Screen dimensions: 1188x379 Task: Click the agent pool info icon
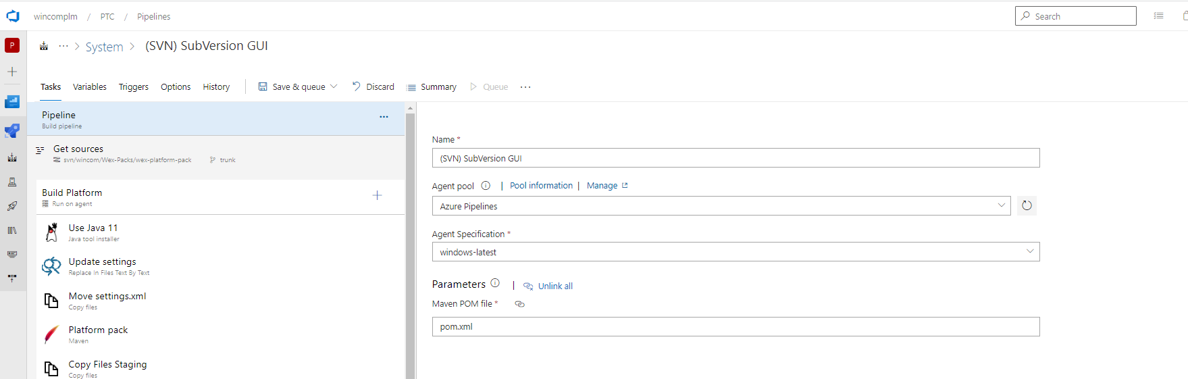pos(486,186)
